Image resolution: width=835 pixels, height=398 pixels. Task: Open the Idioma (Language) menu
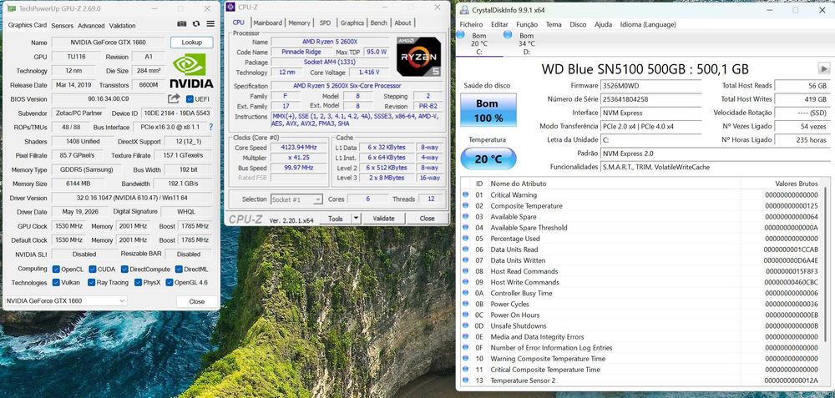pos(648,24)
